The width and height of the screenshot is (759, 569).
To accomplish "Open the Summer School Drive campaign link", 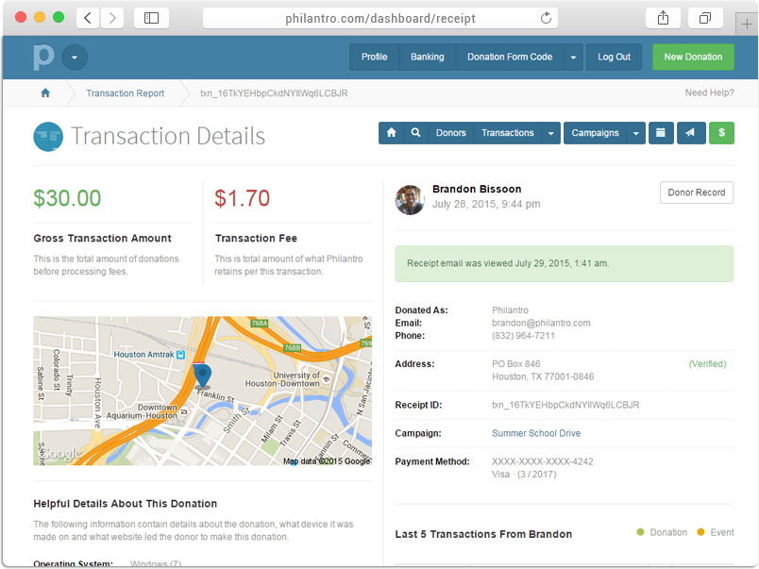I will click(x=536, y=433).
